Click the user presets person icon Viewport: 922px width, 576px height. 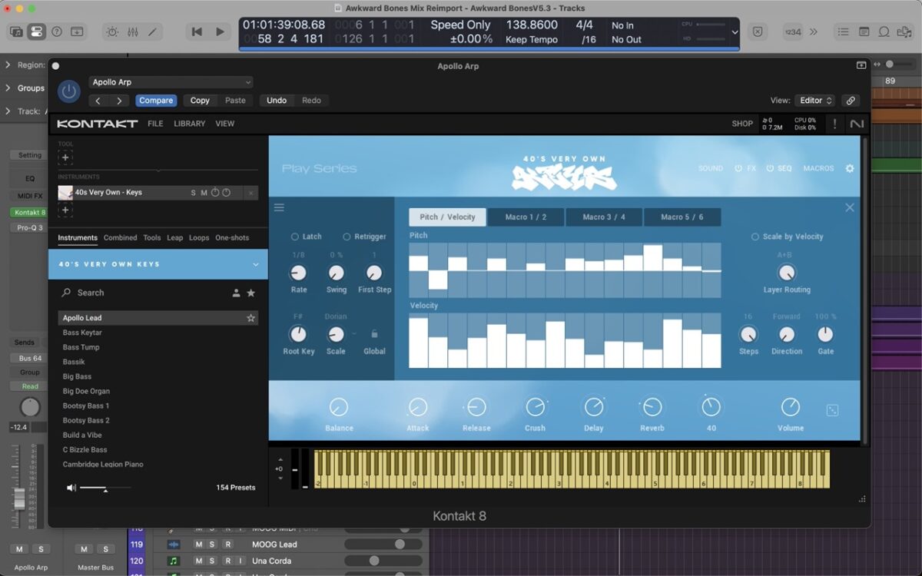click(237, 293)
